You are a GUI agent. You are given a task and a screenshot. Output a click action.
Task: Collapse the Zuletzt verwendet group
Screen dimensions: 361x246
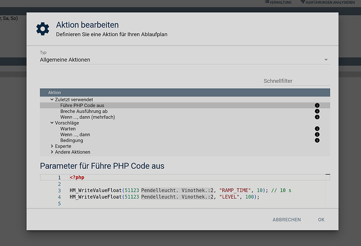click(x=52, y=100)
